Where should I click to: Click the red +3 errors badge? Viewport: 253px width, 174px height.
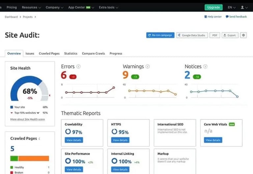(73, 77)
